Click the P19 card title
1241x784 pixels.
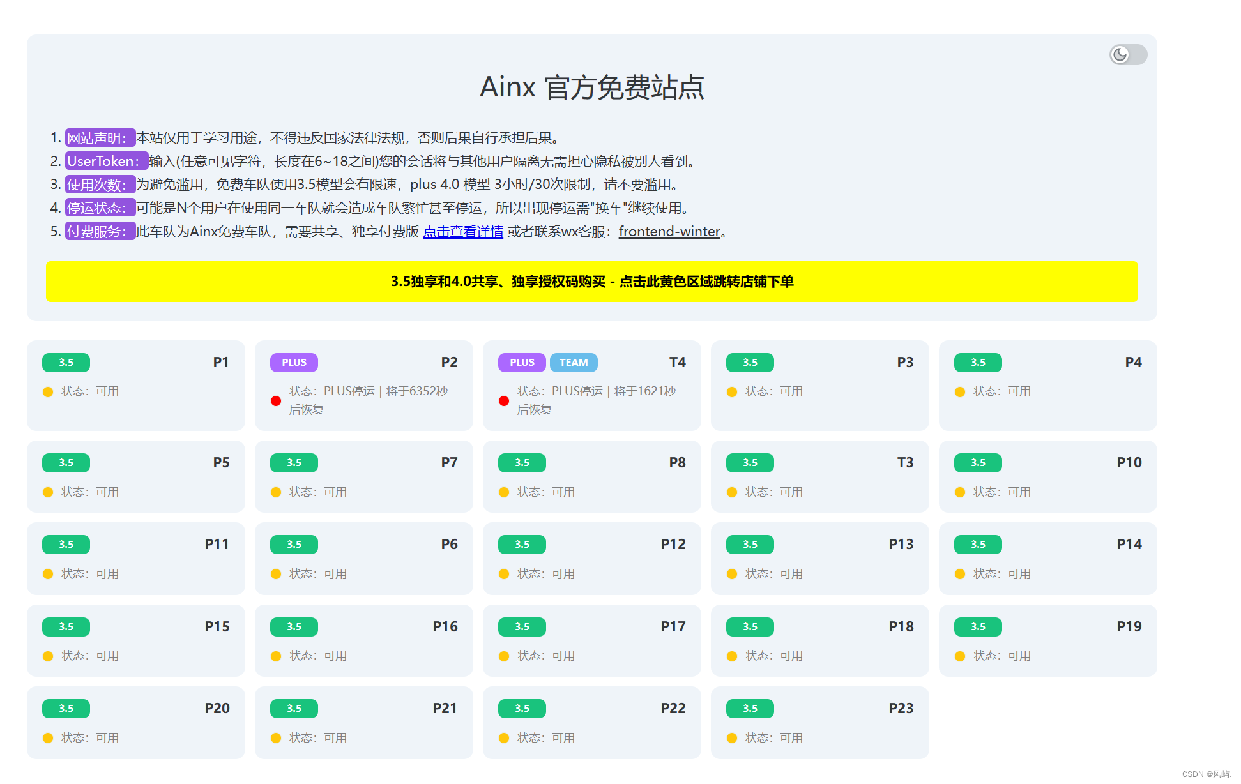click(x=1129, y=627)
